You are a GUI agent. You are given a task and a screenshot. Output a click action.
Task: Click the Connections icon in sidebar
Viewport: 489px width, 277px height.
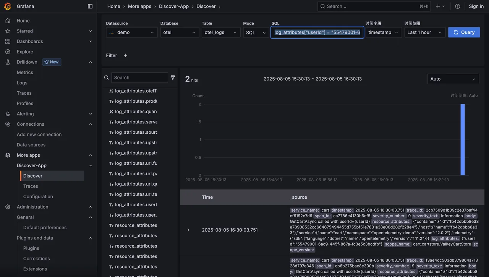8,124
